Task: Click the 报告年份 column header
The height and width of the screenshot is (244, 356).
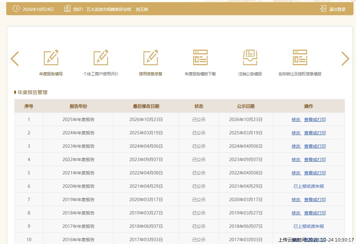Action: tap(78, 106)
